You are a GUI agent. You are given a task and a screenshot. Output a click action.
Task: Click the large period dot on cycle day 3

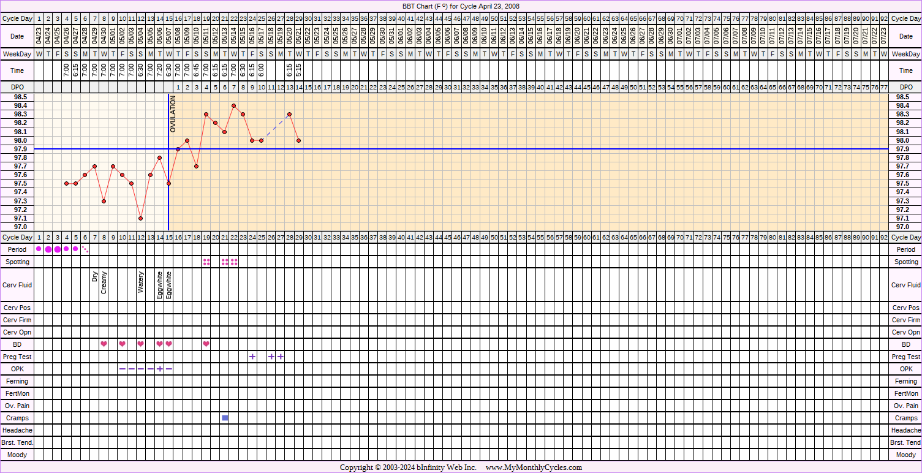58,249
